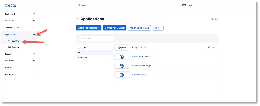Click Browse App Catalog button
Screen dimensions: 260x106
pyautogui.click(x=115, y=28)
